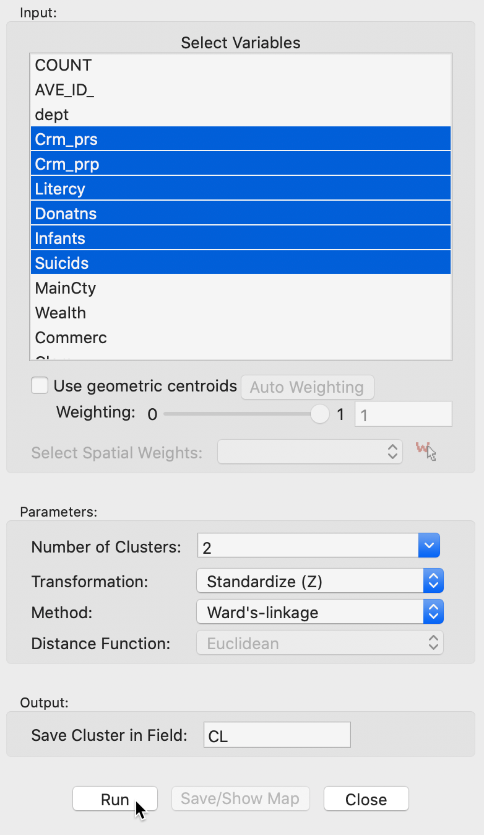
Task: Open the Method dropdown showing Ward's-linkage
Action: pos(319,613)
